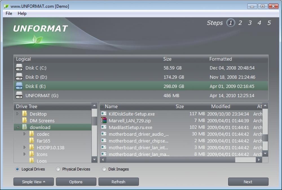Expand the Desktop tree node
Screen dimensions: 282x190
pos(17,114)
